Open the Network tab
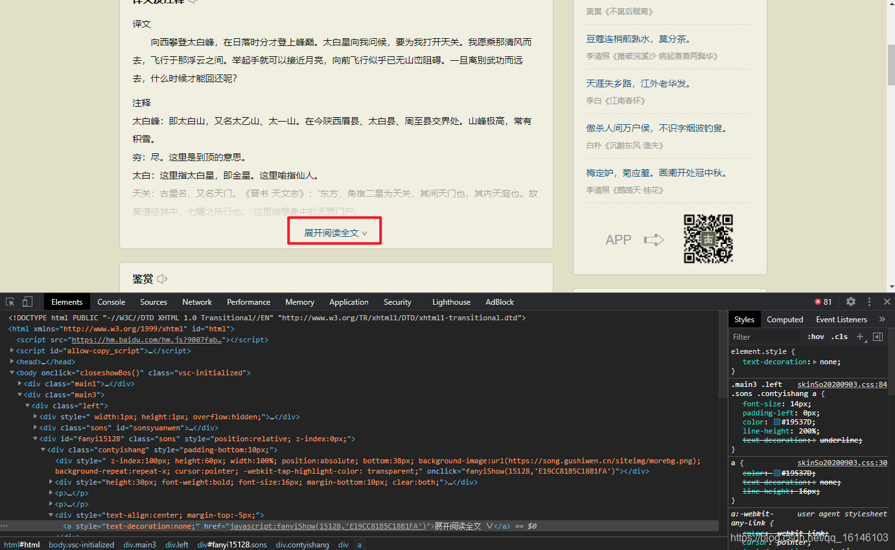This screenshot has height=550, width=895. [197, 302]
